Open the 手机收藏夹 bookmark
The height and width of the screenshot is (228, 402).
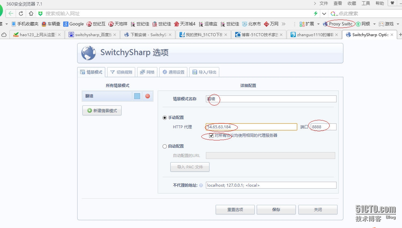(x=25, y=24)
